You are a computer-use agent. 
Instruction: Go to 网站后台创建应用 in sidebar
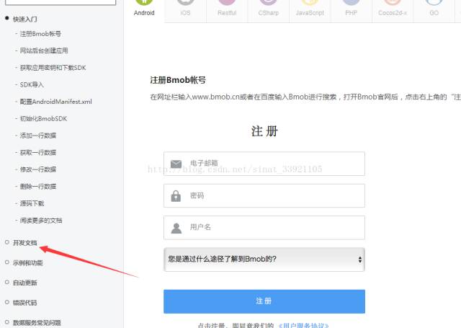pyautogui.click(x=44, y=50)
